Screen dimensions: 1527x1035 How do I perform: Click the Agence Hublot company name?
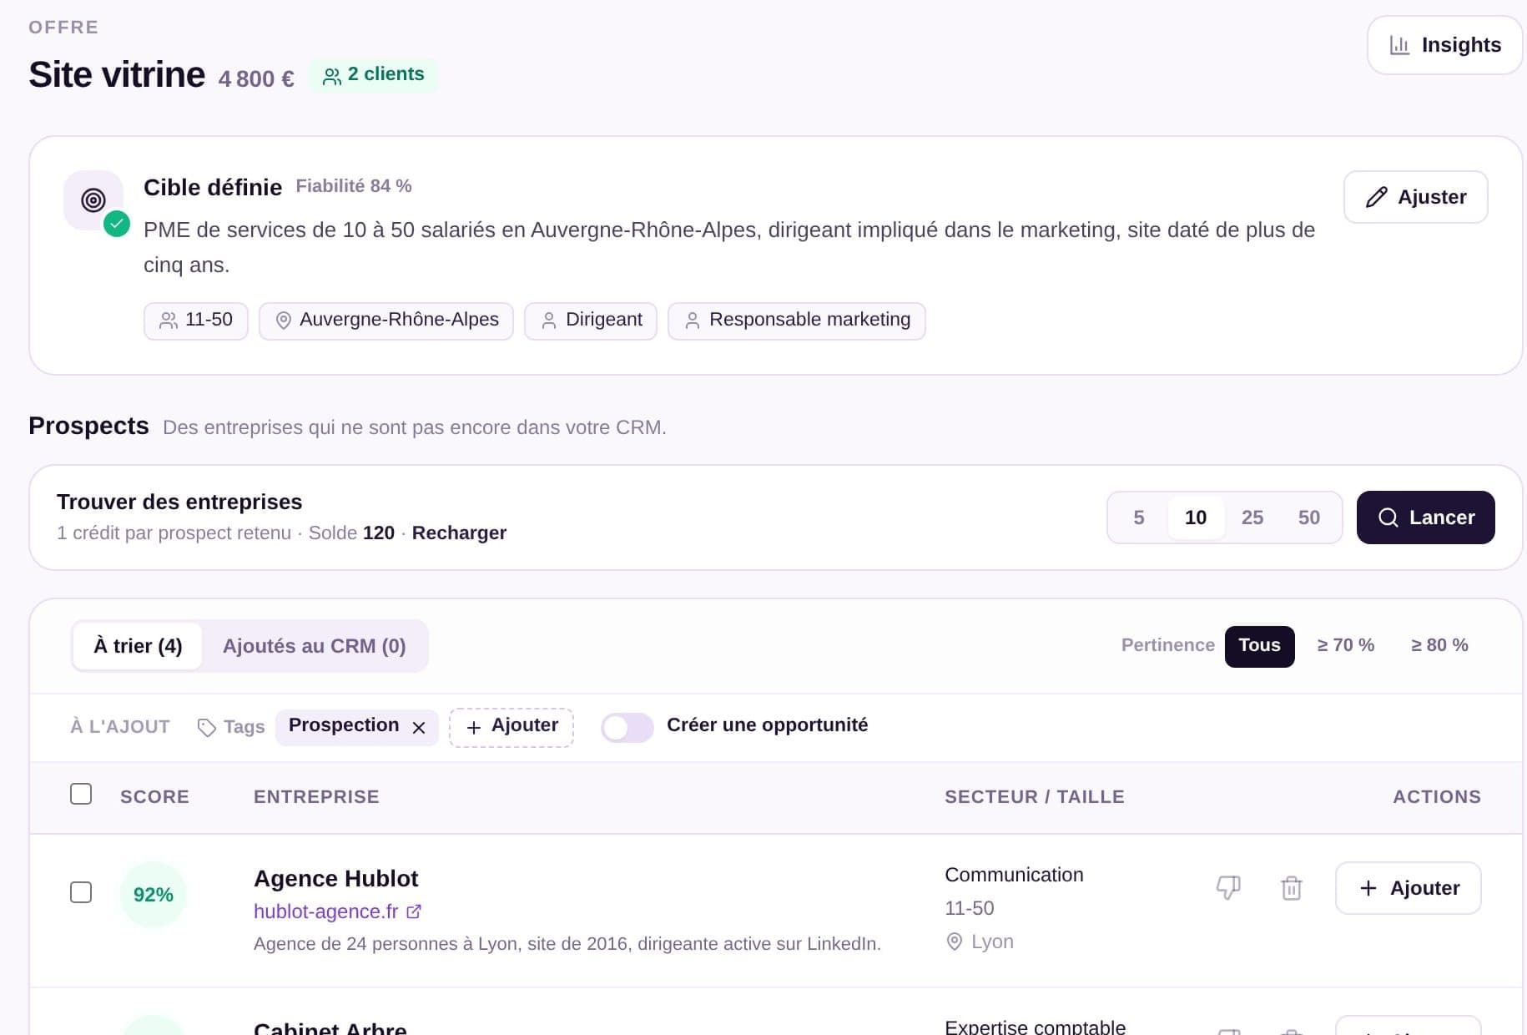pos(336,879)
